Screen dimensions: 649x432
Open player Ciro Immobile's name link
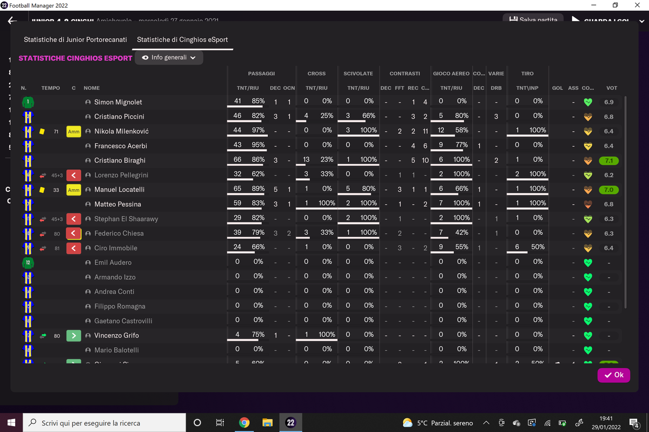click(x=116, y=248)
